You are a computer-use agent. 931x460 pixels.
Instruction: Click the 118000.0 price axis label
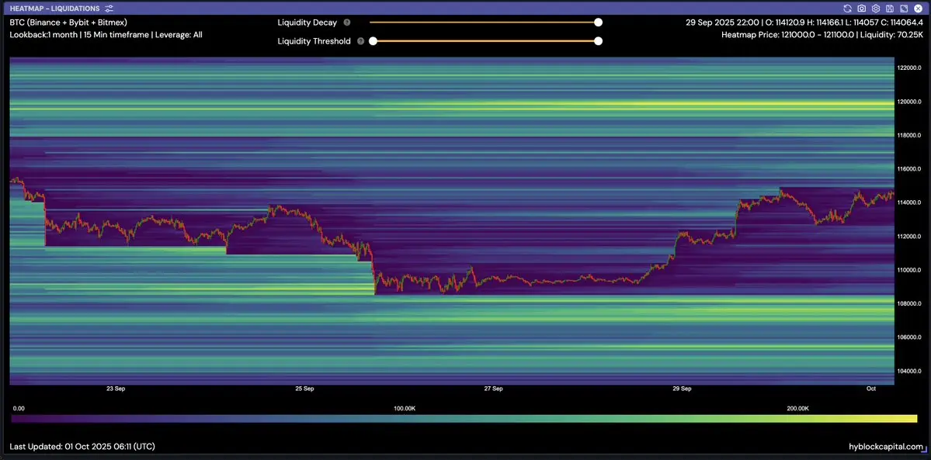point(910,135)
